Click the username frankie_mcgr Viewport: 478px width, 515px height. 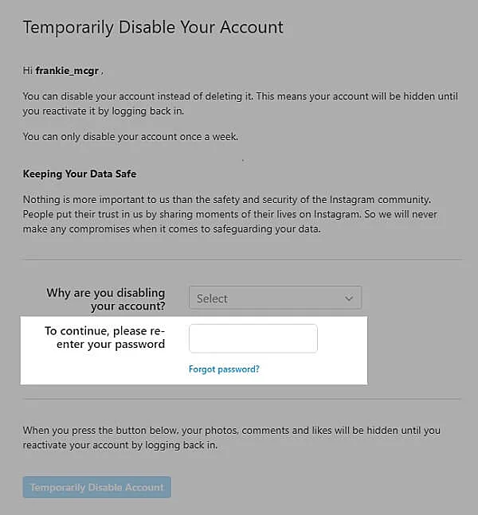[x=66, y=71]
